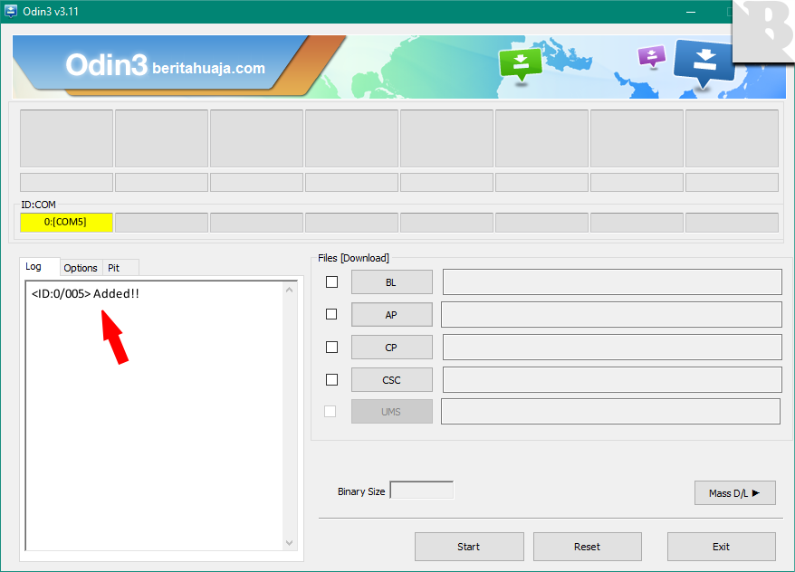
Task: Switch to the Options tab
Action: (x=81, y=268)
